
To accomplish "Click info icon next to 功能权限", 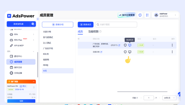I will click(100, 31).
